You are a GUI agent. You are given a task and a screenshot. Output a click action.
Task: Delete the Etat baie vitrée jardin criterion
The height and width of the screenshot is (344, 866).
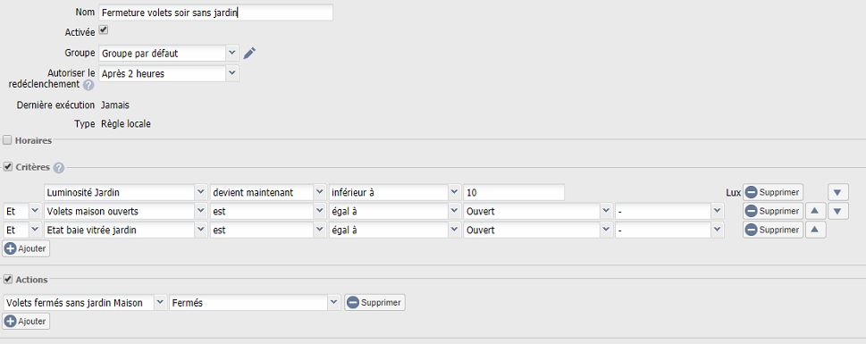[773, 231]
